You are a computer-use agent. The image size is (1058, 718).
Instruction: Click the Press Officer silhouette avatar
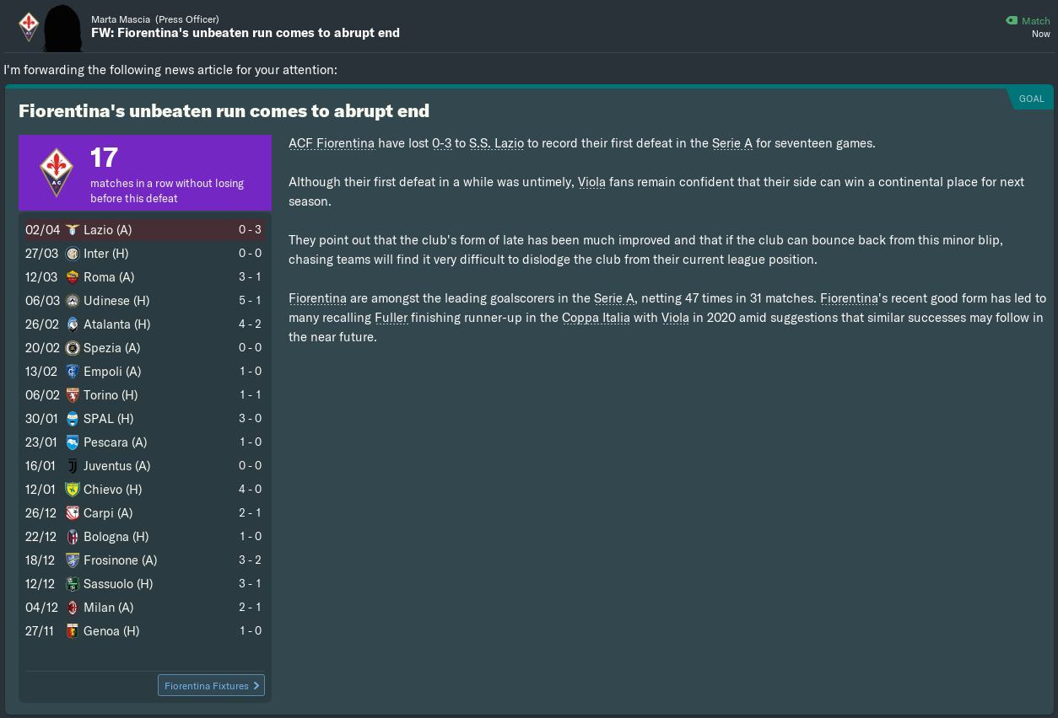click(x=65, y=28)
